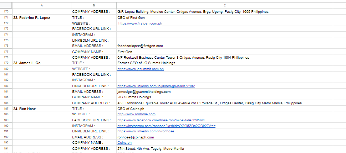This screenshot has height=153, width=346.
Task: Open the Coins.ph company link
Action: 124,143
